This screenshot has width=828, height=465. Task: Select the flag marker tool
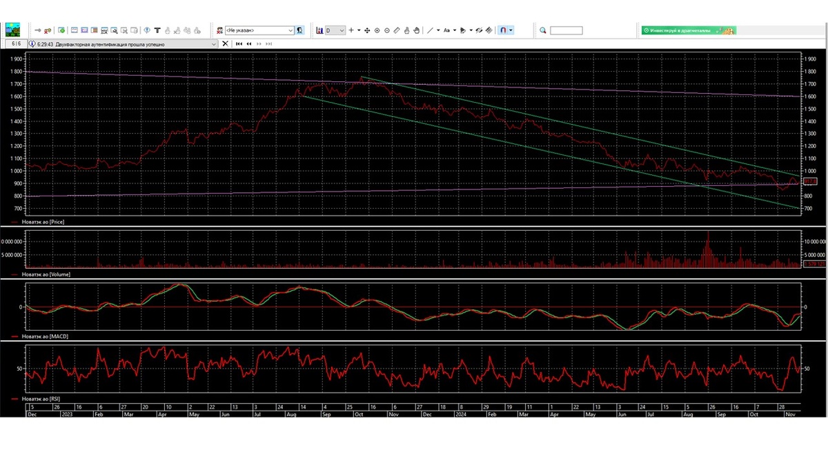pyautogui.click(x=463, y=30)
